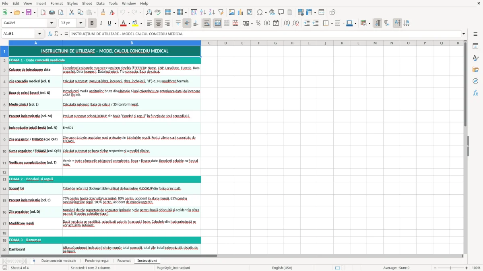This screenshot has width=483, height=271.
Task: Click the Format as Percent icon
Action: click(258, 23)
